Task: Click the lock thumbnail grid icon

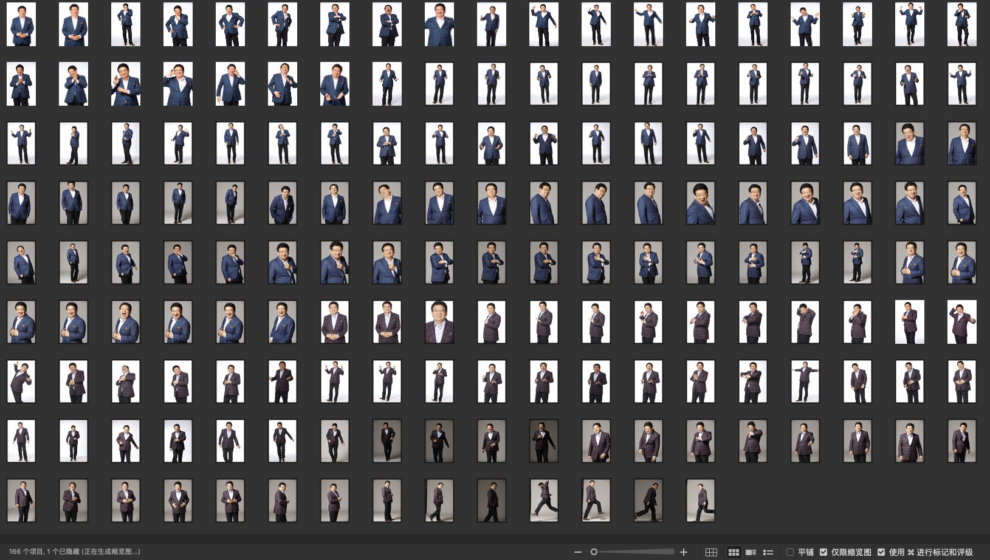Action: click(711, 552)
